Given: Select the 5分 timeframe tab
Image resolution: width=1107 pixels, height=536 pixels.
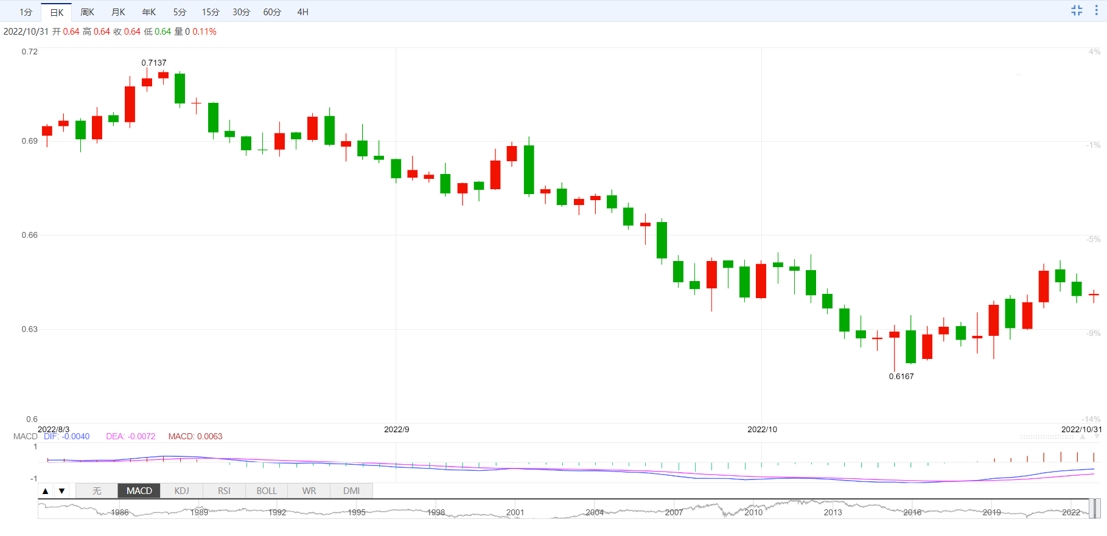Looking at the screenshot, I should pyautogui.click(x=180, y=12).
